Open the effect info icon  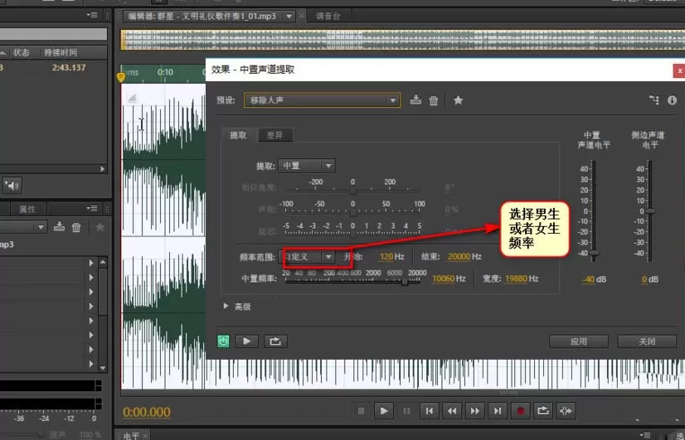[x=672, y=100]
